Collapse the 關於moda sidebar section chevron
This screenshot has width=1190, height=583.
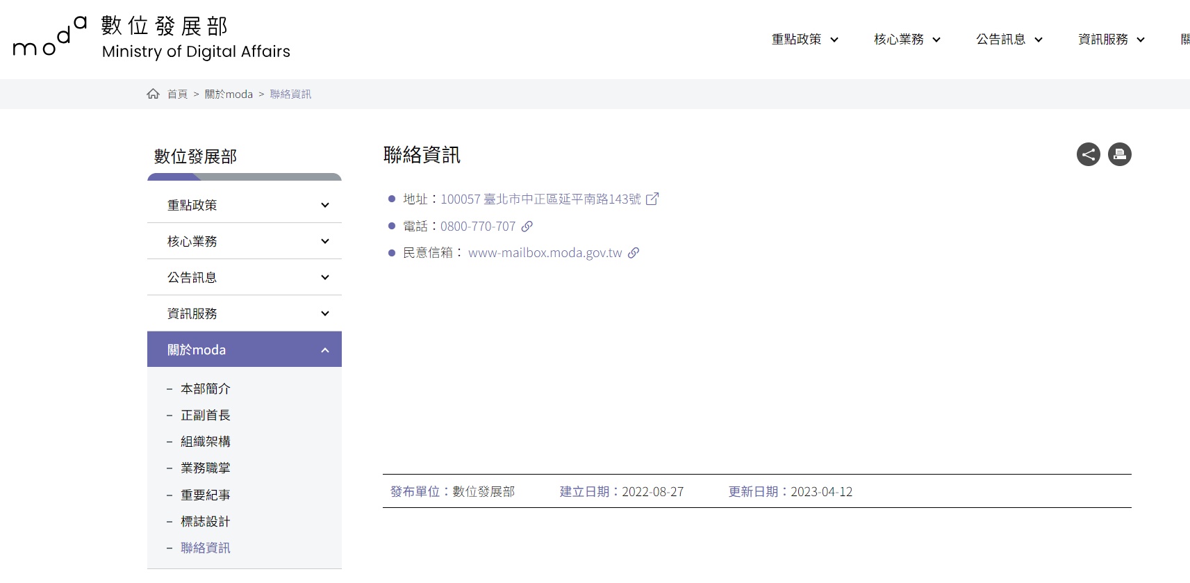[325, 350]
